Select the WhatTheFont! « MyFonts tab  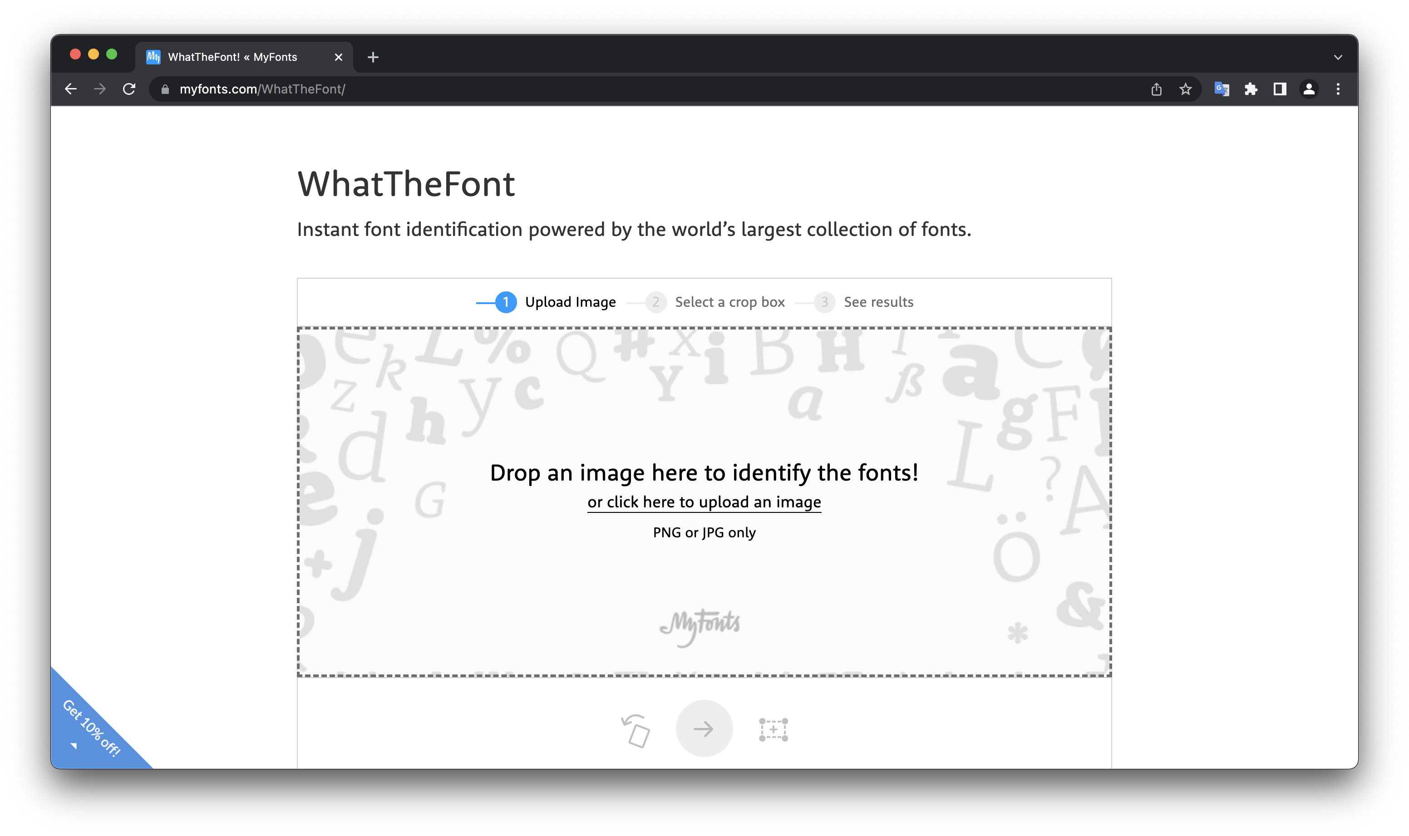pos(232,57)
